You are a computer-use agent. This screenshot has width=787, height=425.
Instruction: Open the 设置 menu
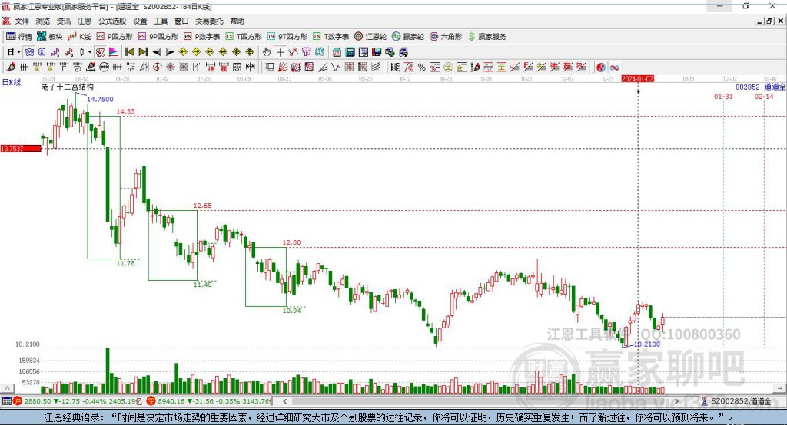[x=140, y=21]
